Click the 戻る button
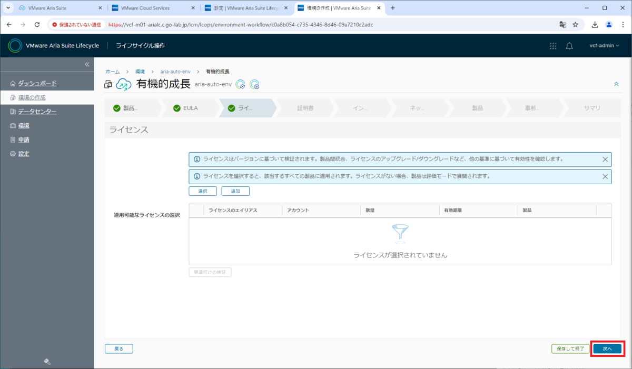The width and height of the screenshot is (632, 369). tap(119, 348)
